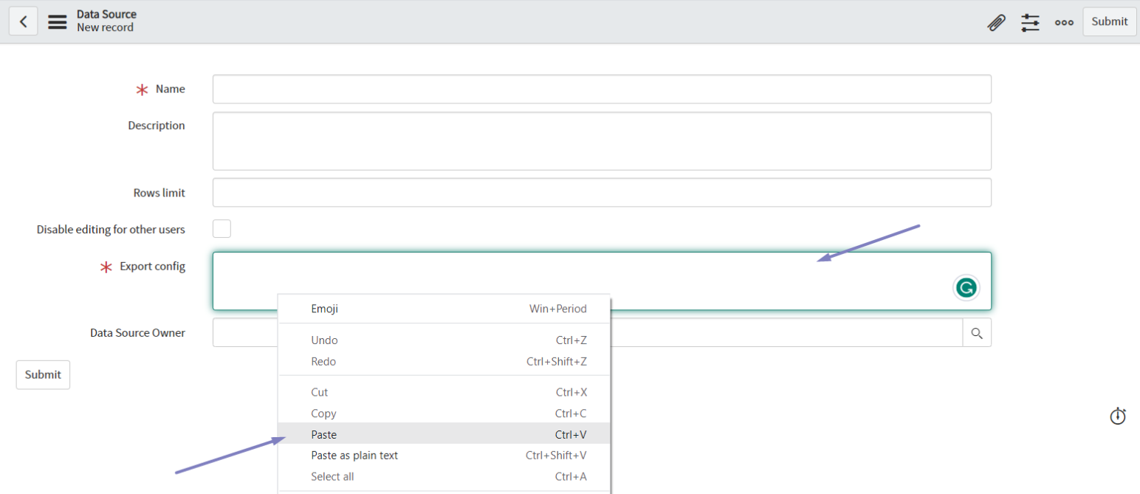
Task: Click the Grammarly icon in Export config
Action: (x=966, y=288)
